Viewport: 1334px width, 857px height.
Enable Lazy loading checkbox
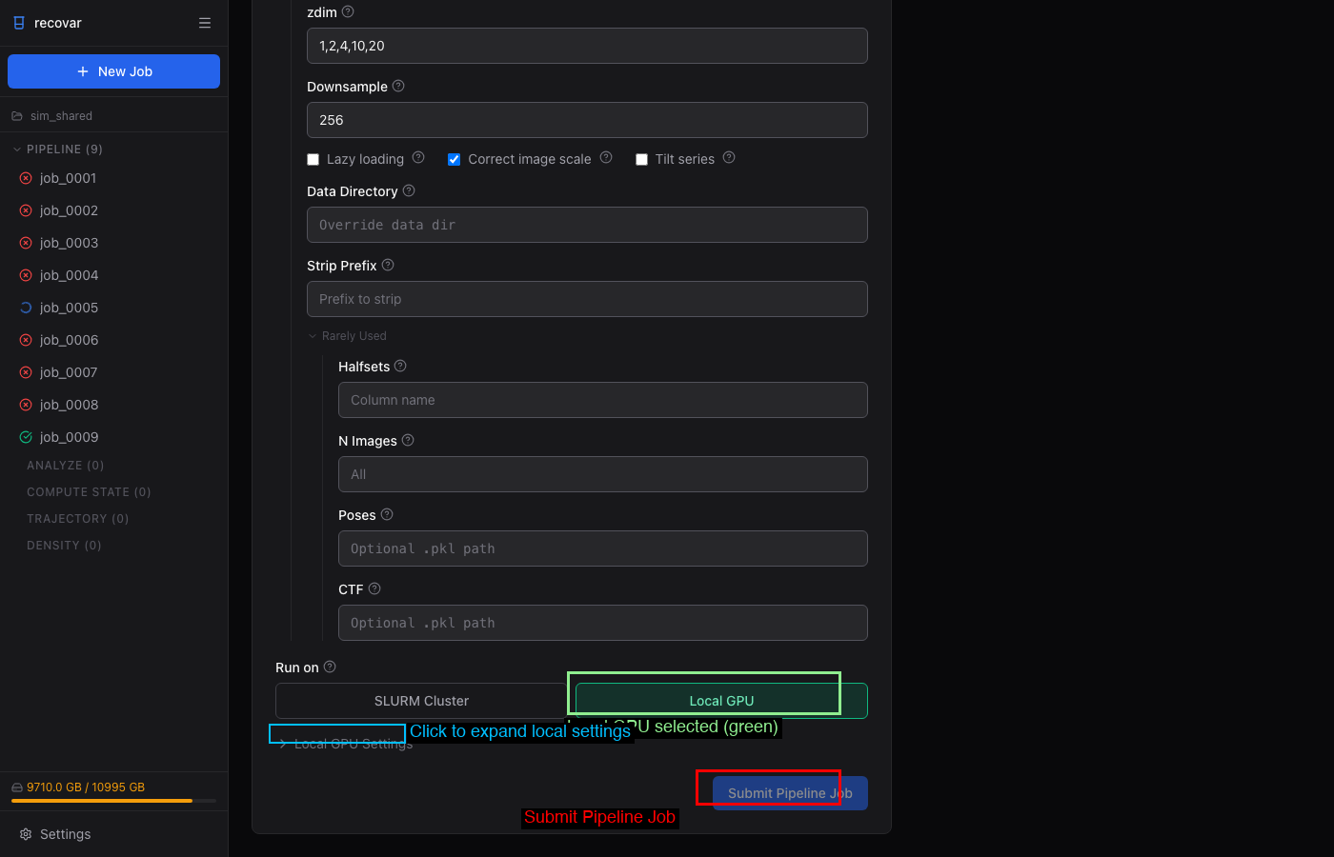pyautogui.click(x=313, y=159)
